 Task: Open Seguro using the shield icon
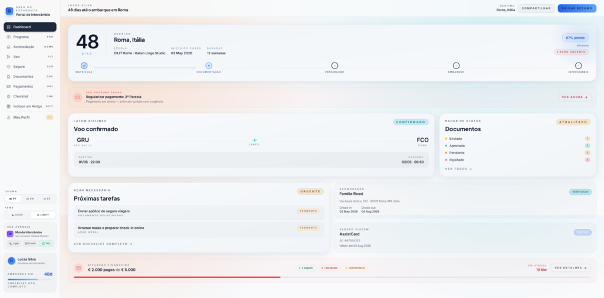(x=8, y=67)
